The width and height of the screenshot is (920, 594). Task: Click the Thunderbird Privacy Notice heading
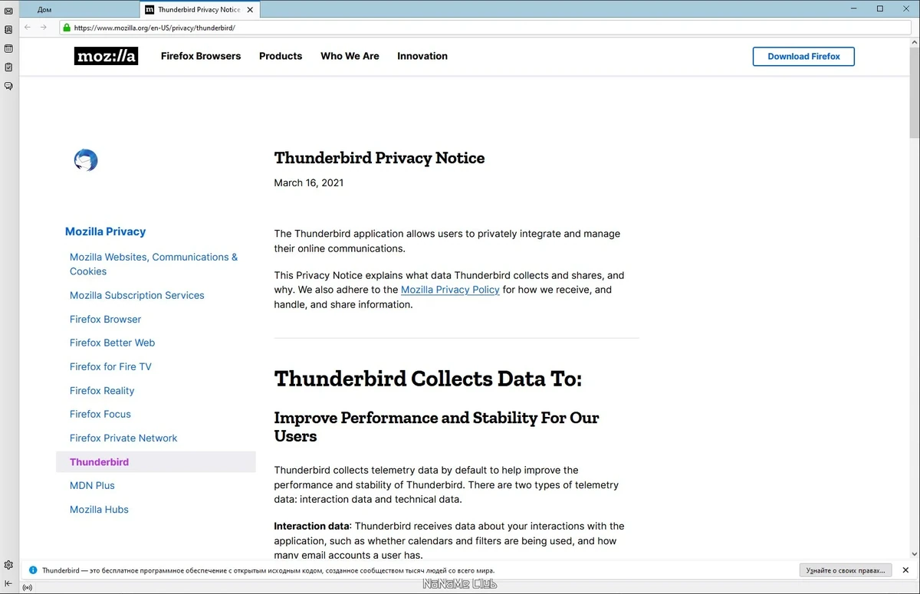(x=379, y=158)
